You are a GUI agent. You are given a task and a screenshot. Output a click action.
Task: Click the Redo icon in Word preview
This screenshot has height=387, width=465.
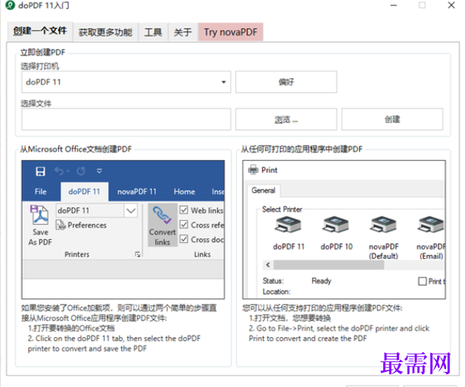(81, 171)
